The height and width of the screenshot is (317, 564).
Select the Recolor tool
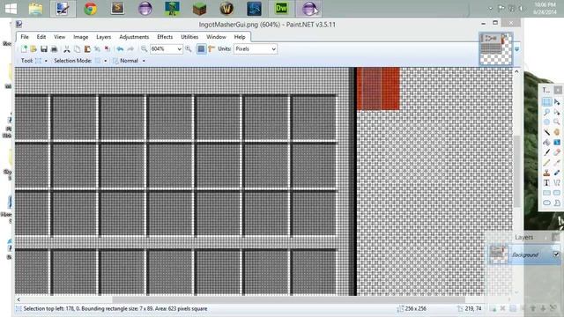click(x=557, y=173)
